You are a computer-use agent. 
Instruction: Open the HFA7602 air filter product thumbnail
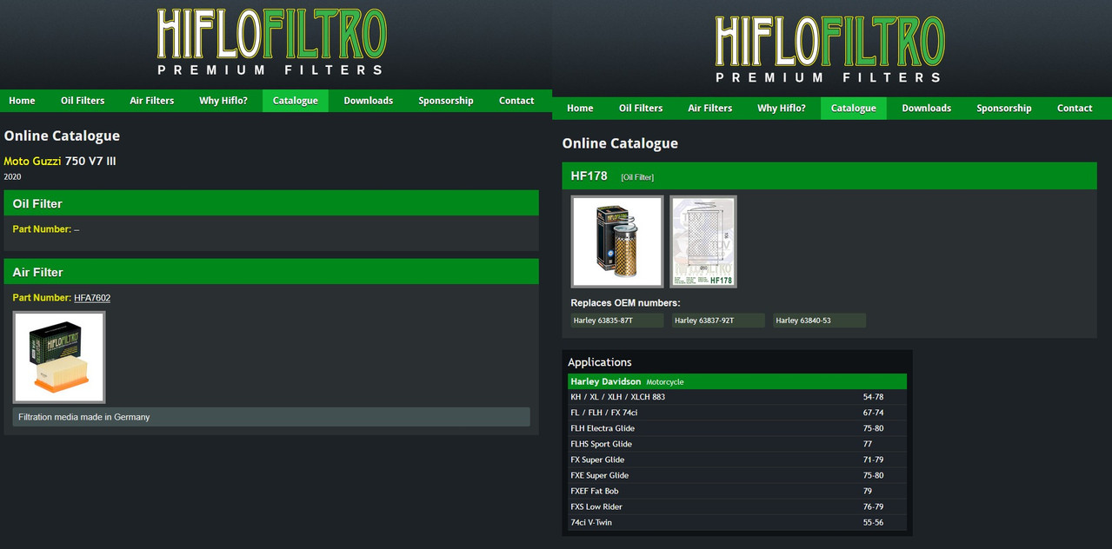click(59, 357)
